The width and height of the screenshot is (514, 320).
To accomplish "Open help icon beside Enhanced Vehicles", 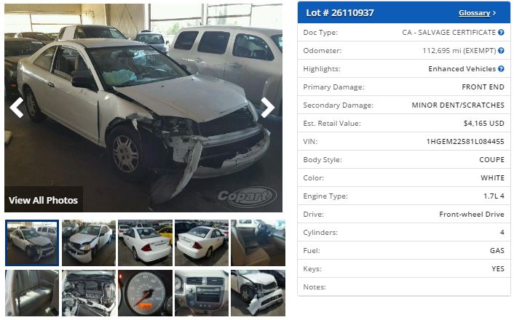I will point(501,69).
